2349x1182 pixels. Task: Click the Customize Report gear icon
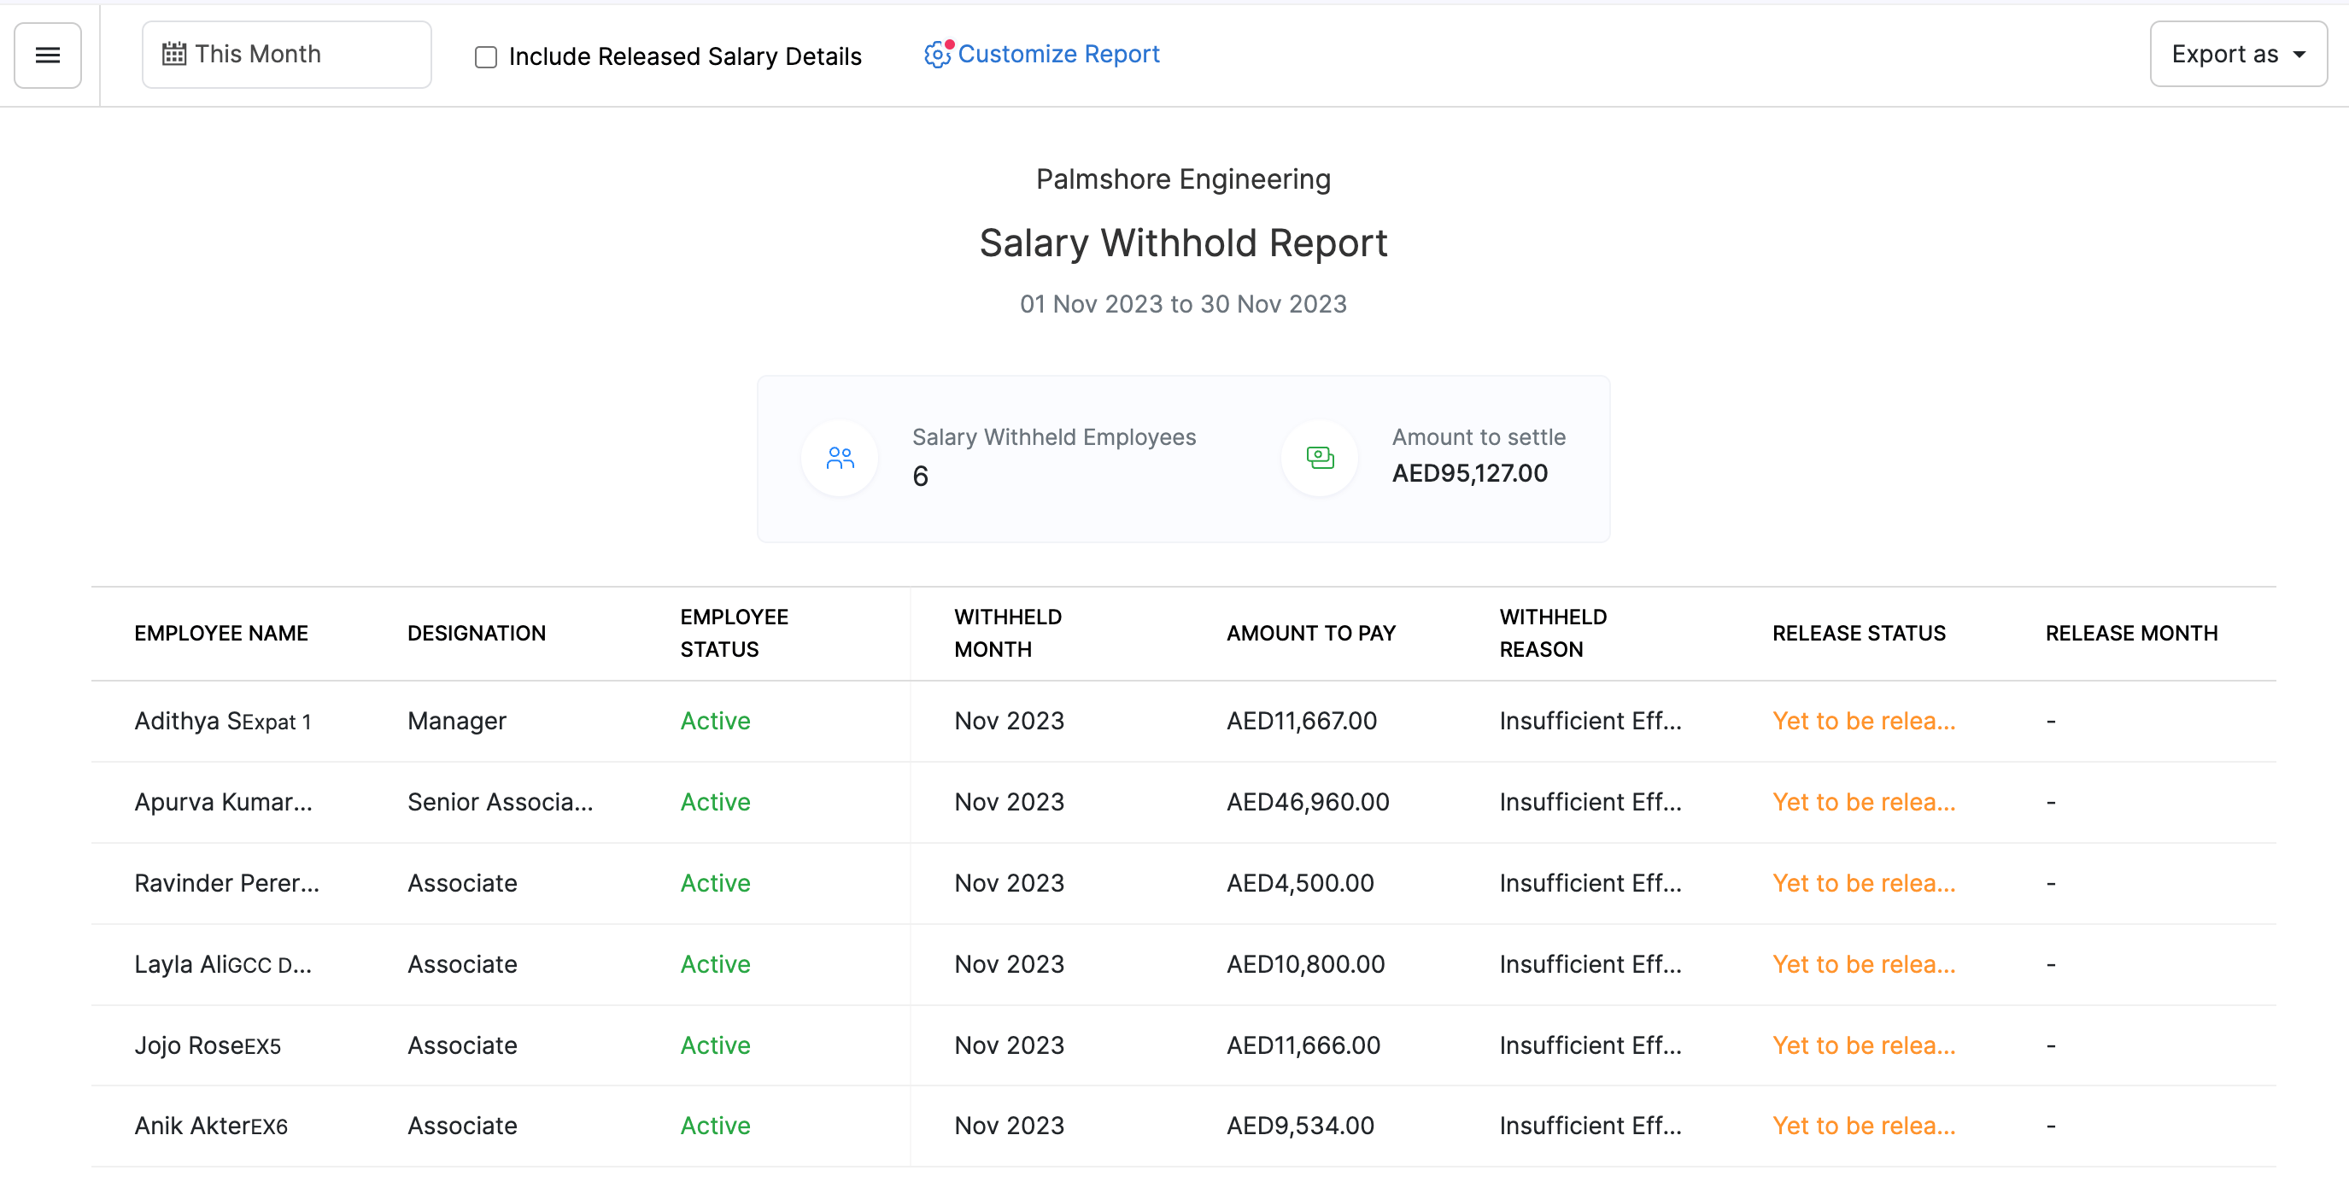tap(936, 55)
